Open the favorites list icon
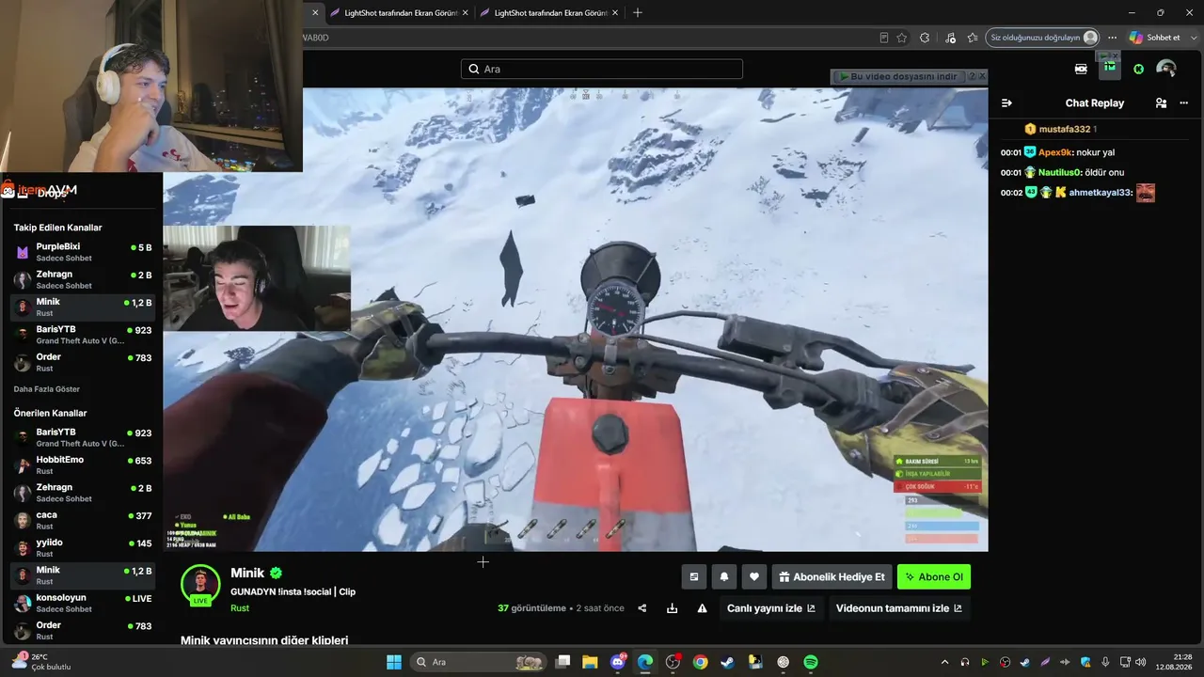Screen dimensions: 1204x677 pyautogui.click(x=973, y=38)
